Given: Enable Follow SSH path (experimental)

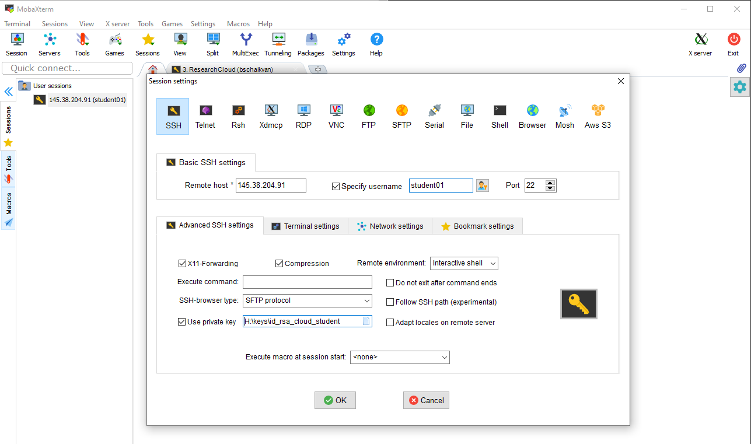Looking at the screenshot, I should (390, 302).
